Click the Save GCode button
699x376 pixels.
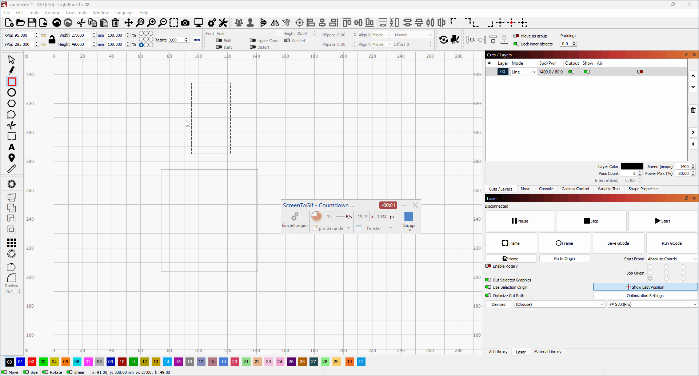[618, 243]
